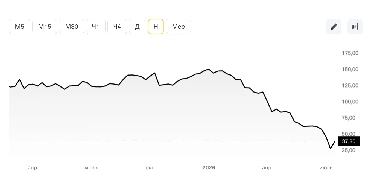Screen dimensions: 374x185
Task: Switch to monthly Мес timeframe
Action: tap(178, 27)
